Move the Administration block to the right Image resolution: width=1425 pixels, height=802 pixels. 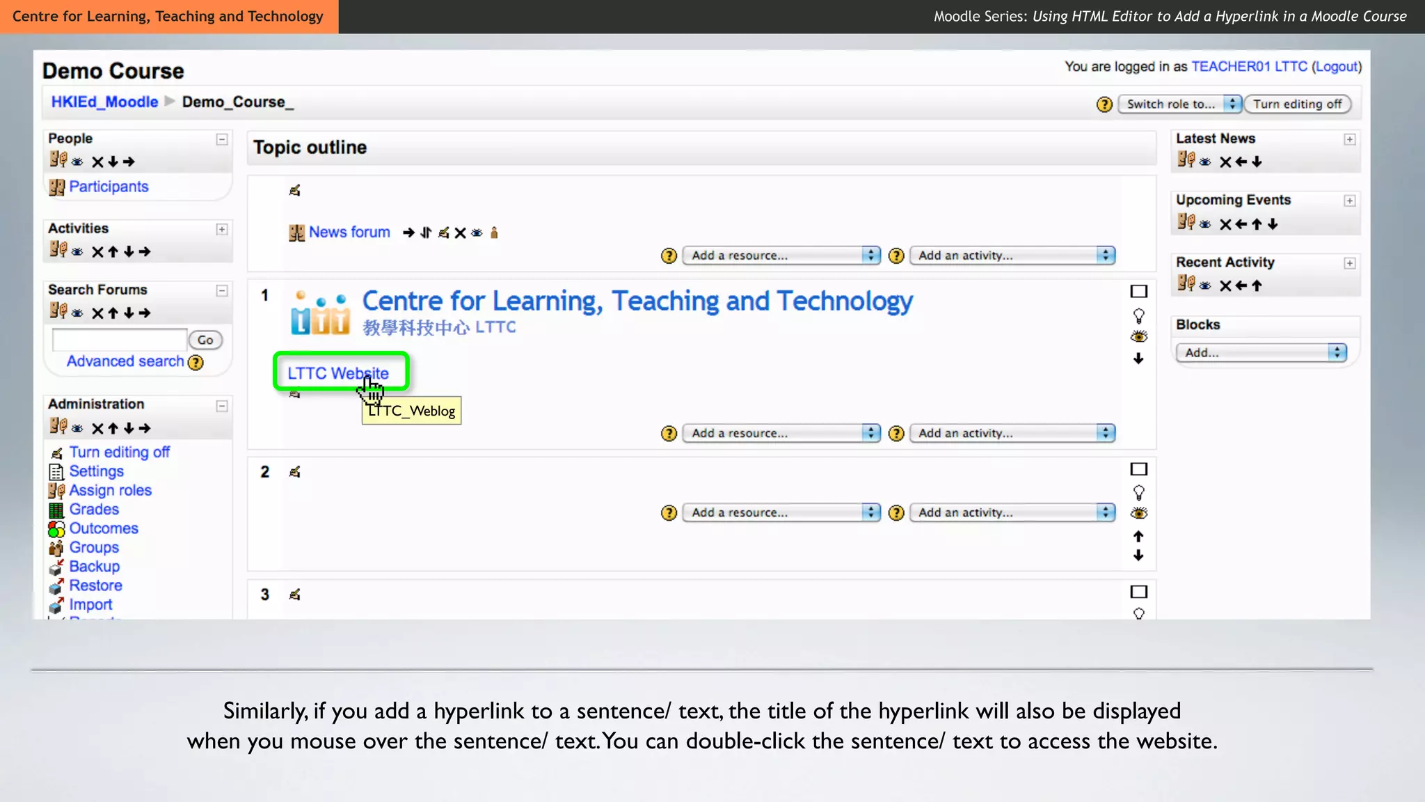(145, 429)
